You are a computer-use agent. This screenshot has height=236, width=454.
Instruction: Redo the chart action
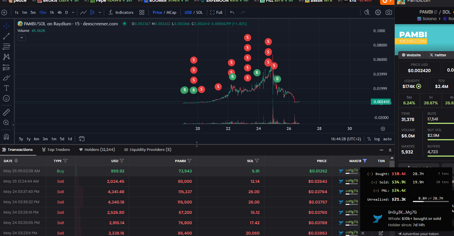pyautogui.click(x=243, y=12)
